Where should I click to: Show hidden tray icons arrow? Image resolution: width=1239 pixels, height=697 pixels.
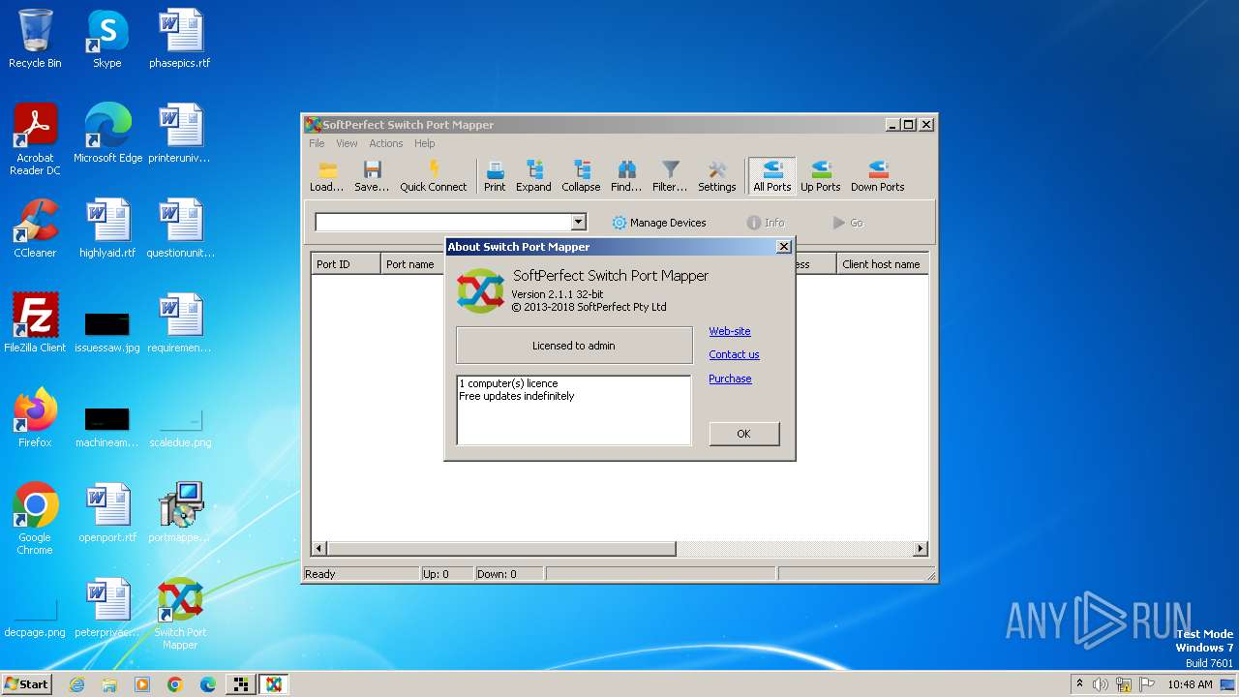coord(1079,684)
